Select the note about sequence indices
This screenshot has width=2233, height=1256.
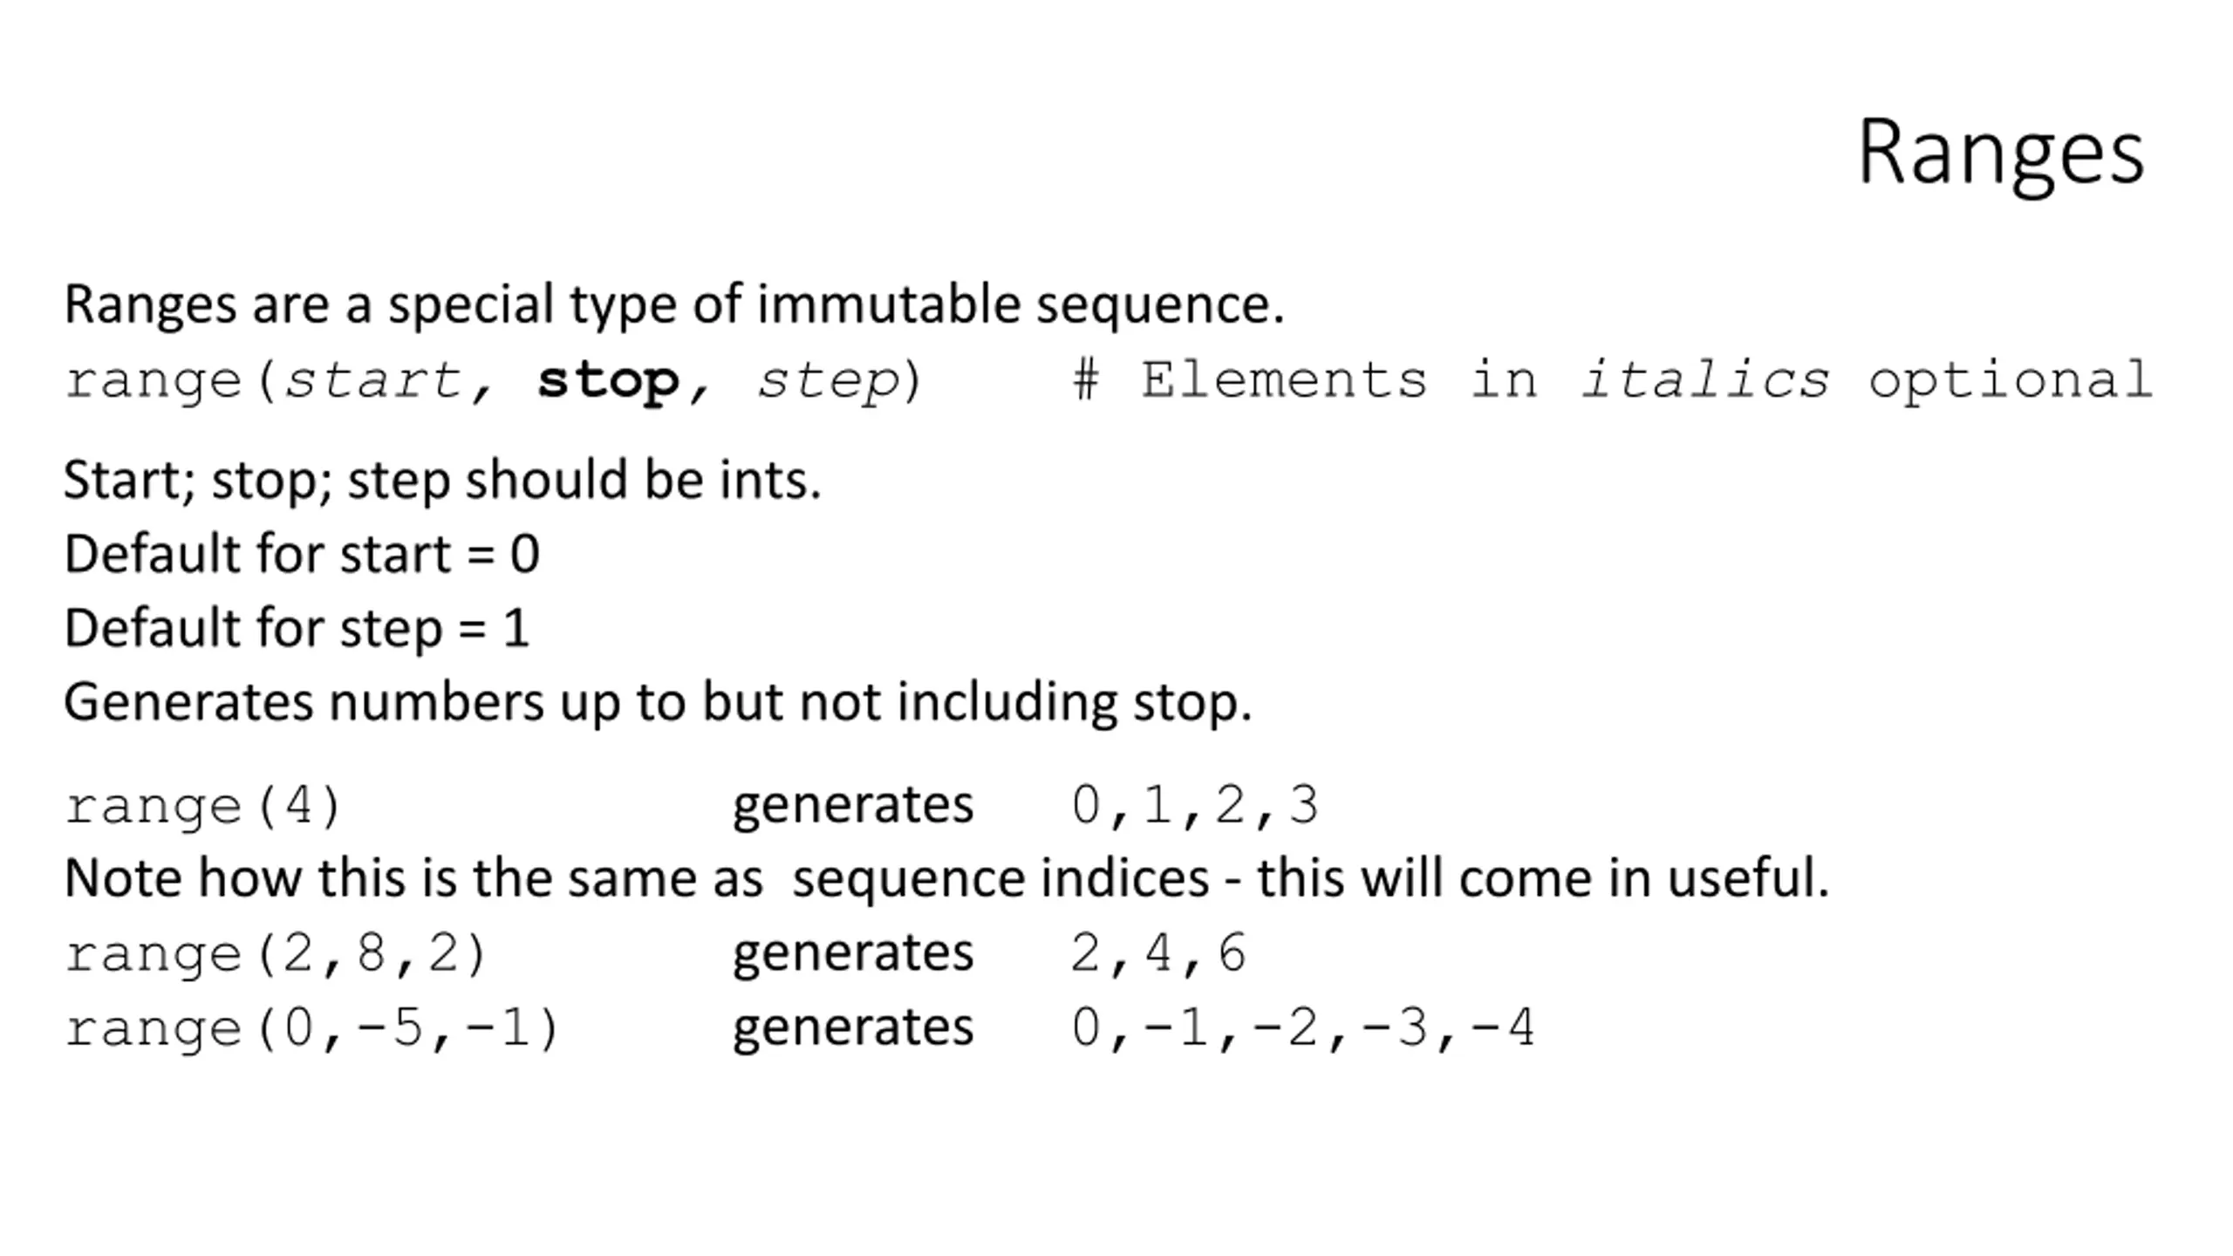tap(946, 877)
